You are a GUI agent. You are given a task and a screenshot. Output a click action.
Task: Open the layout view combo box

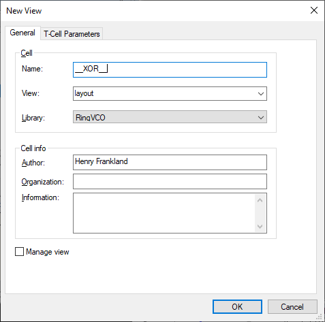pos(170,93)
